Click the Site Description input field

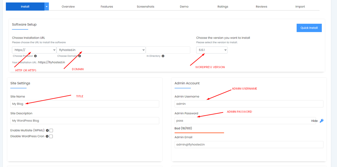(x=85, y=121)
